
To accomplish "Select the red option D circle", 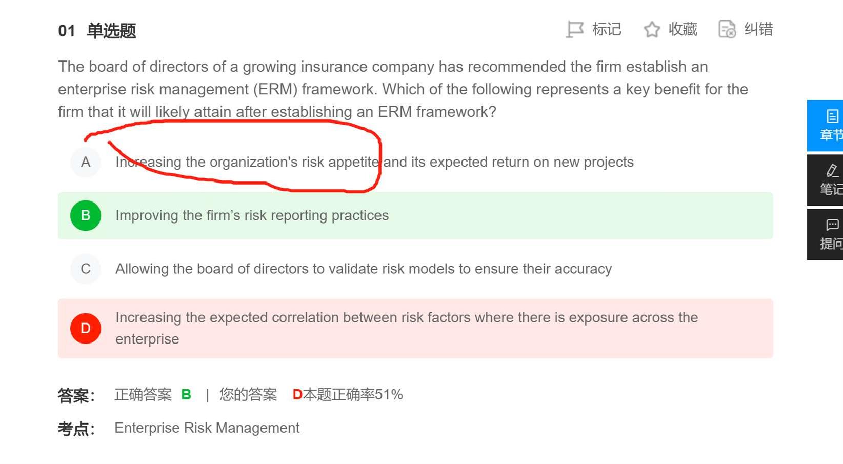I will pyautogui.click(x=86, y=328).
